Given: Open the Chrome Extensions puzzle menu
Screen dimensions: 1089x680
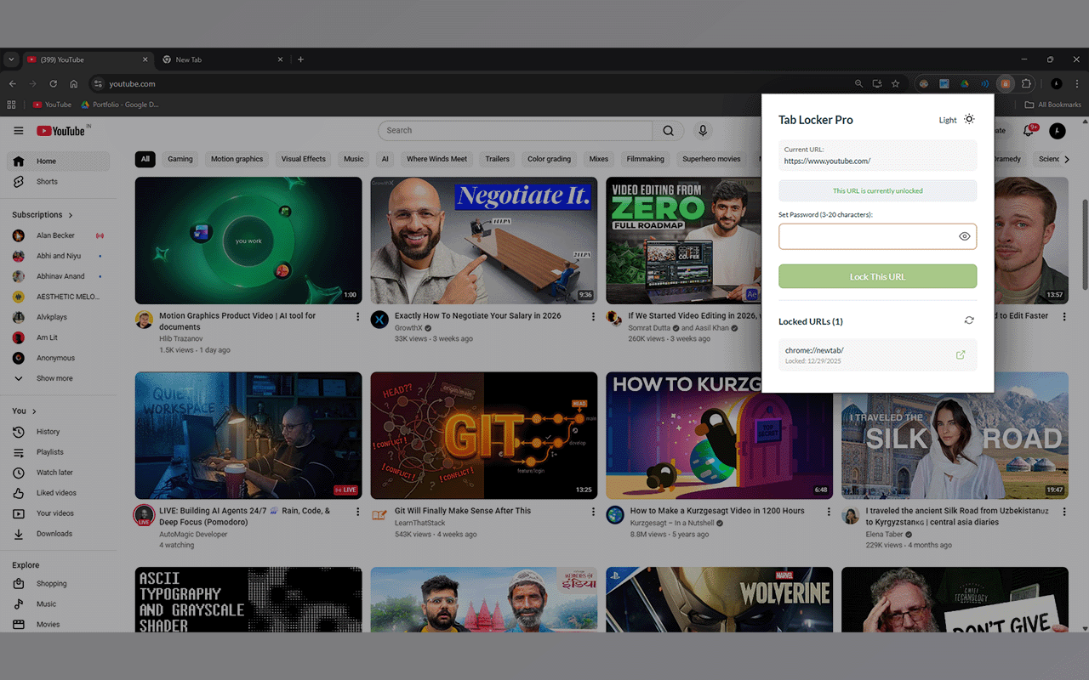Looking at the screenshot, I should [x=1026, y=83].
